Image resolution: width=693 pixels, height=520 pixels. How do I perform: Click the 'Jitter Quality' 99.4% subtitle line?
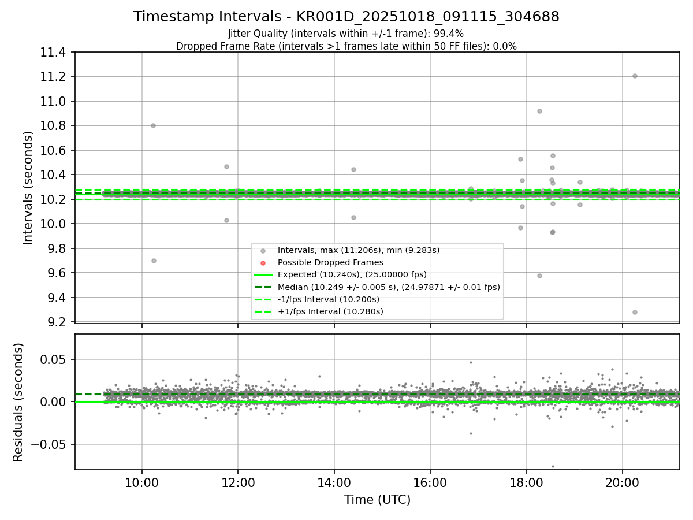coord(346,34)
